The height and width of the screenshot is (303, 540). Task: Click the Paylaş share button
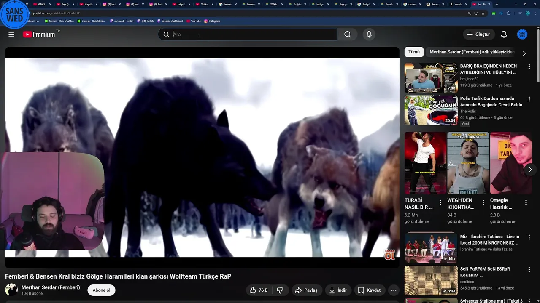coord(306,290)
